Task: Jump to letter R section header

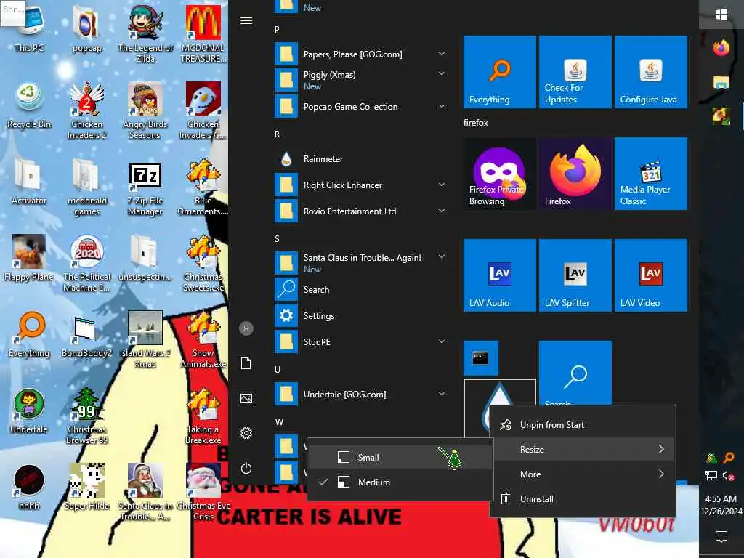Action: click(277, 134)
